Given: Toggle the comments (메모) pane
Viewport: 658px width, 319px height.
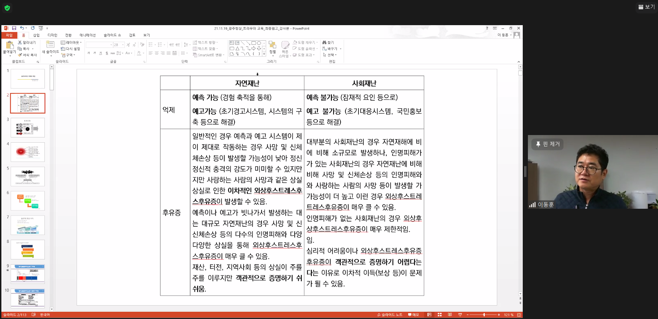Looking at the screenshot, I should click(x=413, y=315).
